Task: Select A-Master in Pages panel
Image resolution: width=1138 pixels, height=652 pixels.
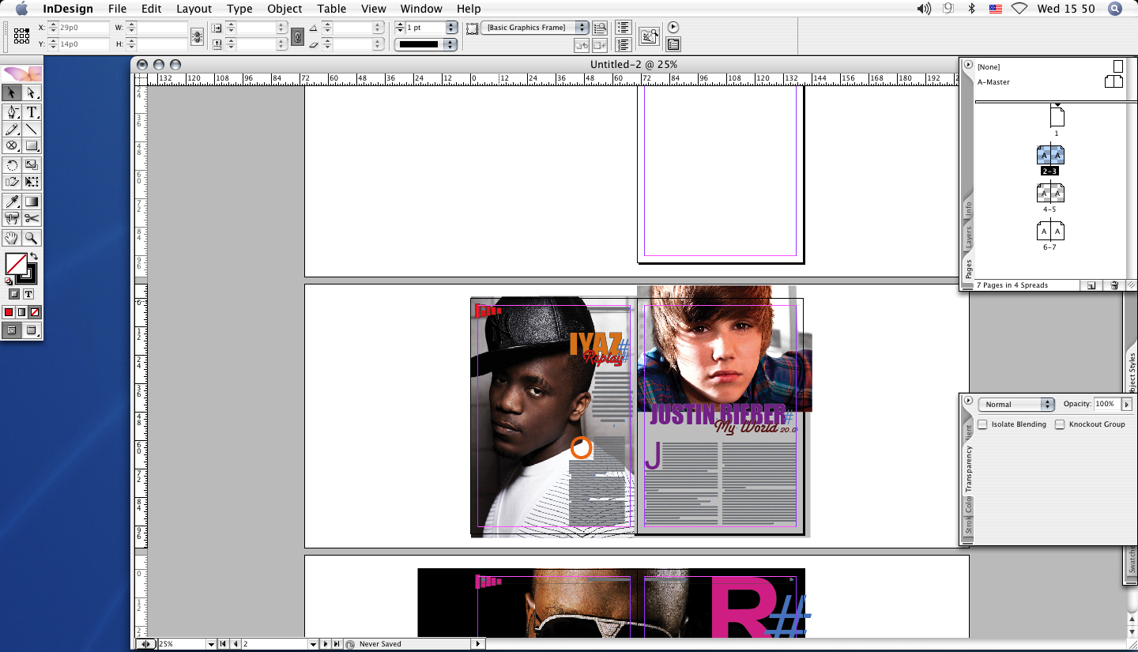Action: coord(993,82)
